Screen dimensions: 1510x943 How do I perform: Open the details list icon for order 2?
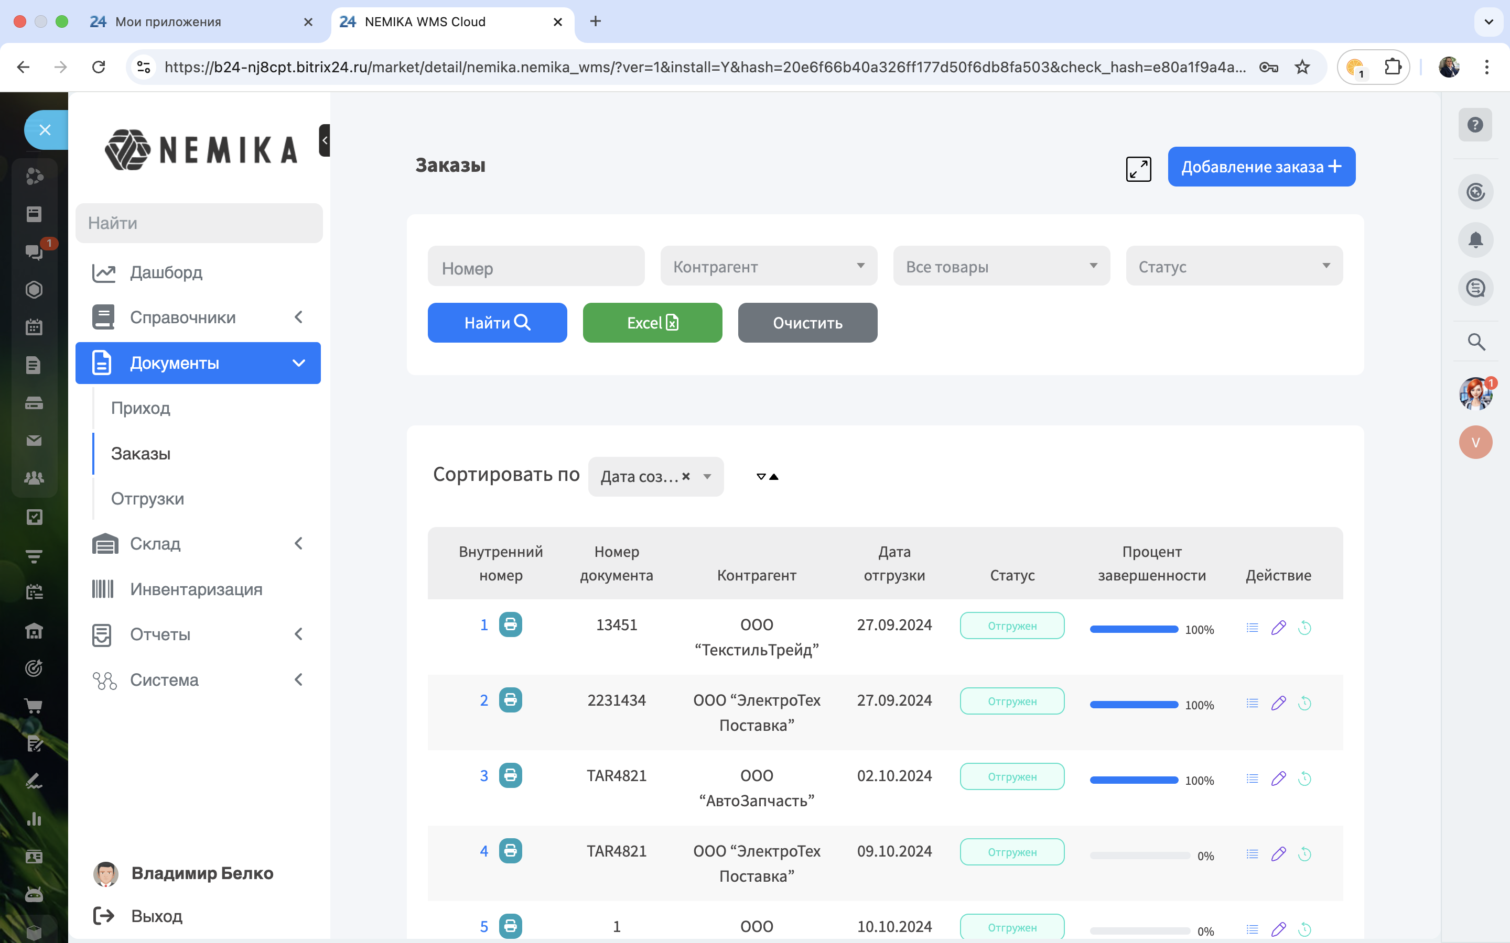[x=1252, y=703]
